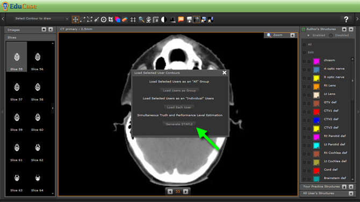Select the pan/move crosshair tool
Image resolution: width=360 pixels, height=202 pixels.
pos(75,19)
